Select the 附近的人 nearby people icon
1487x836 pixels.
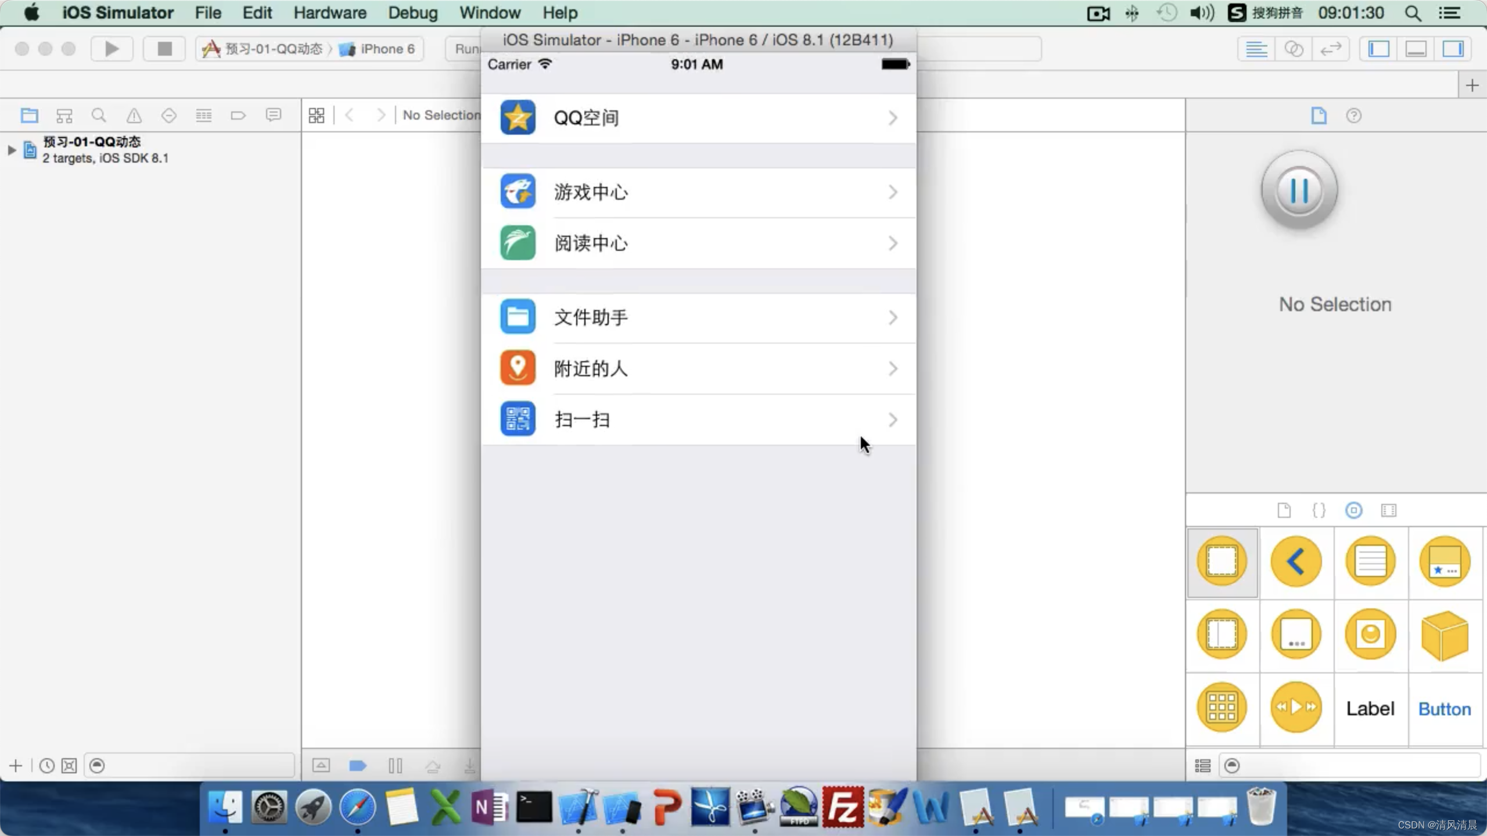click(x=517, y=367)
